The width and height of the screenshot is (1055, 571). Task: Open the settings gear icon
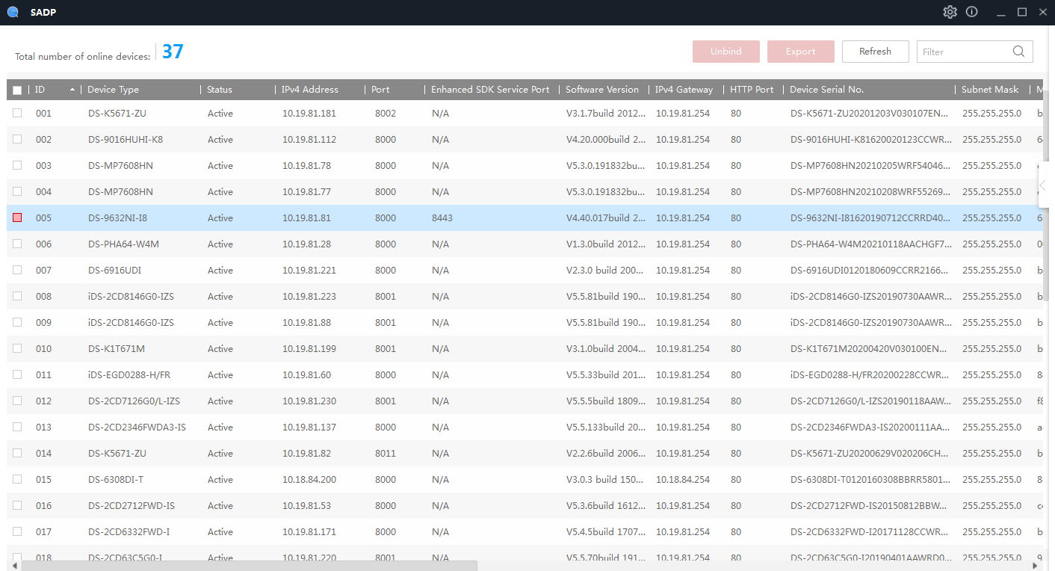(950, 12)
